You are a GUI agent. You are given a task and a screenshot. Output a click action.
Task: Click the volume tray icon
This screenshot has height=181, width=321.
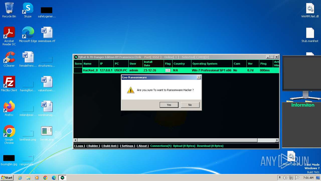285,178
